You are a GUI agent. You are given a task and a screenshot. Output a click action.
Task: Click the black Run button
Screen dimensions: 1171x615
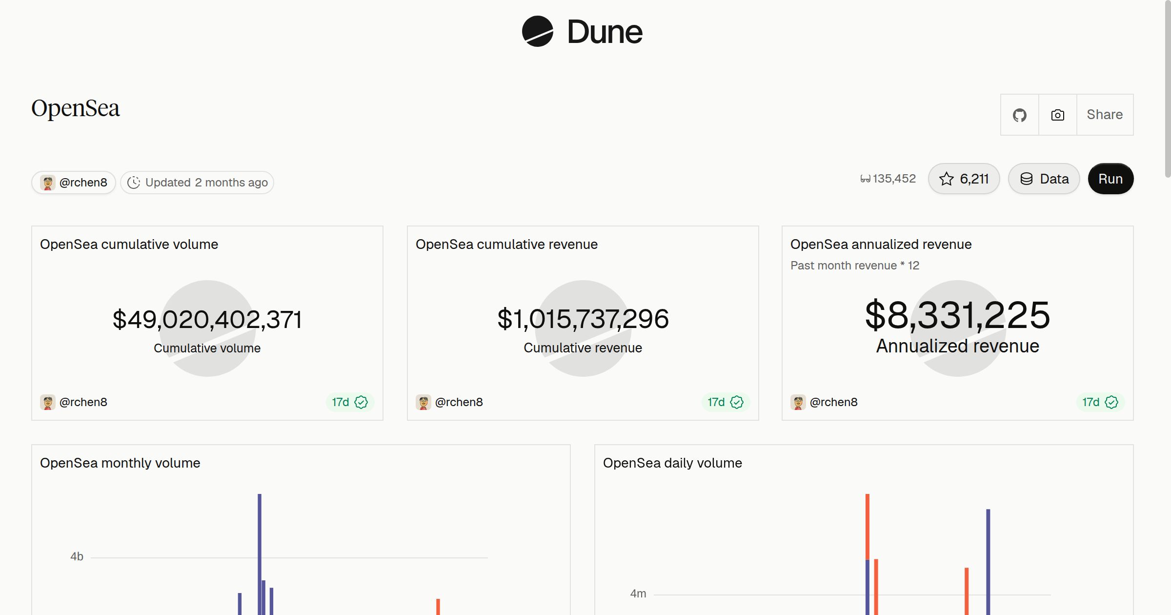1110,179
